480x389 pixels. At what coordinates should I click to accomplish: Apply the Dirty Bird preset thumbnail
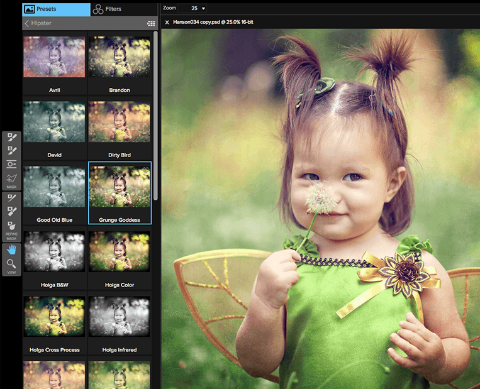[120, 122]
